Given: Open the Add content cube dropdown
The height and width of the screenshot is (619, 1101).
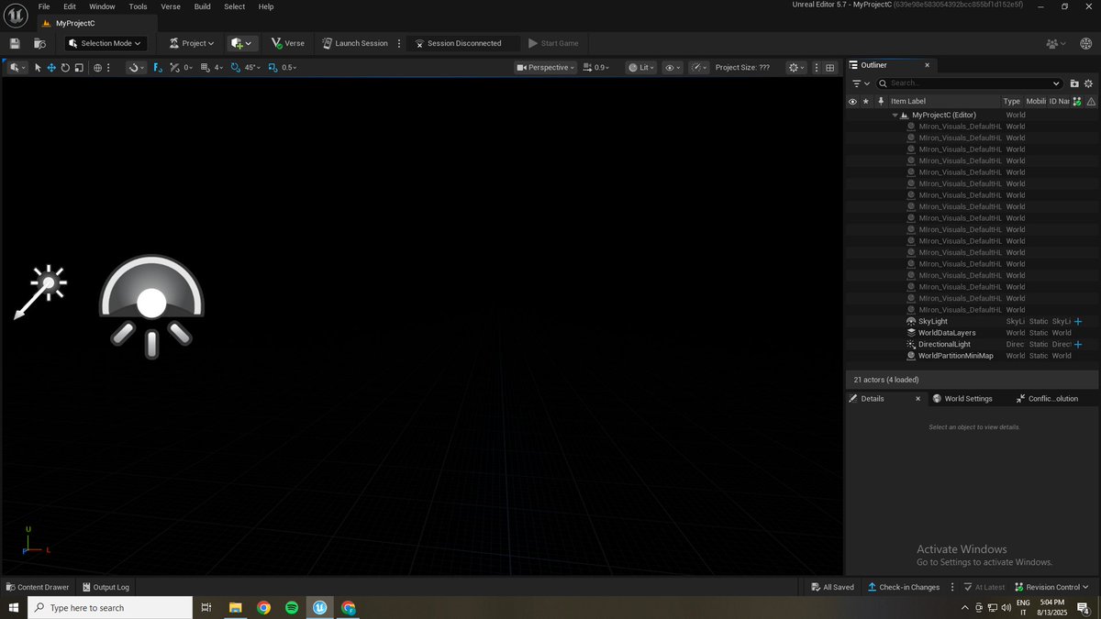Looking at the screenshot, I should (242, 43).
